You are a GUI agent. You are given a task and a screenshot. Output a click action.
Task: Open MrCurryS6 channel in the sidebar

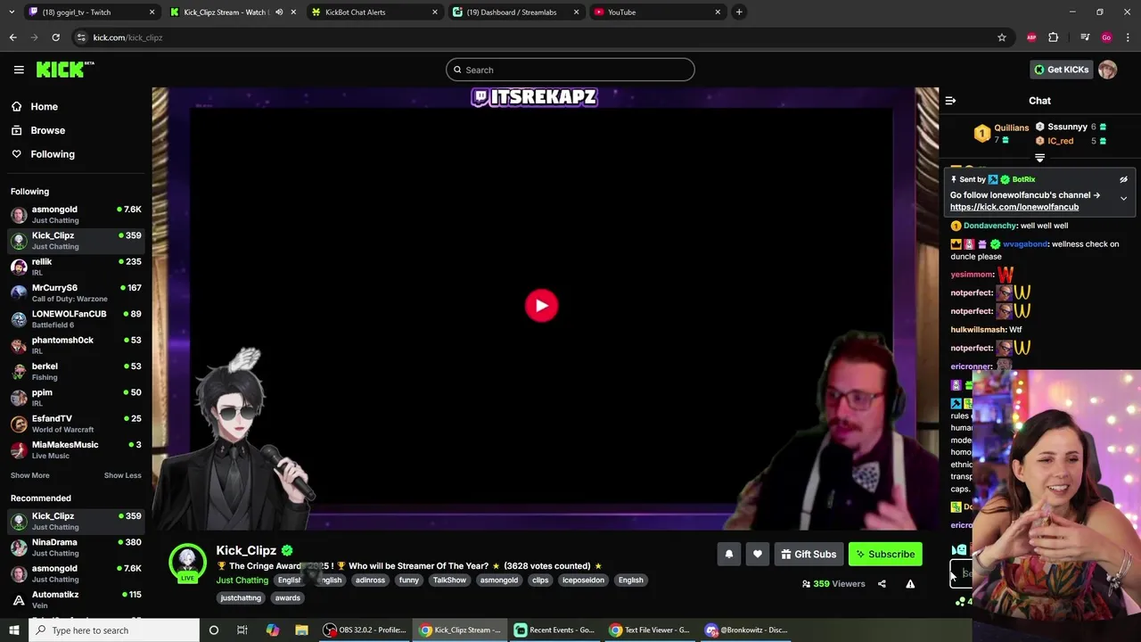pos(76,292)
